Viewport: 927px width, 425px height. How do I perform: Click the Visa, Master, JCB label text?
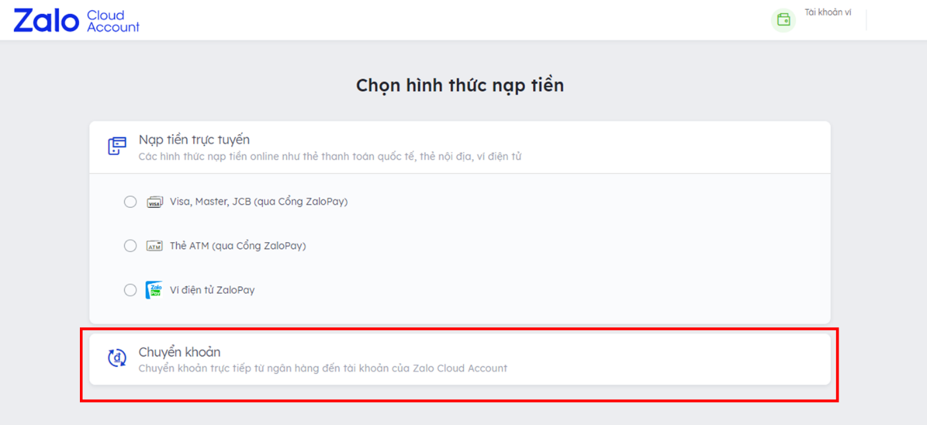point(259,202)
